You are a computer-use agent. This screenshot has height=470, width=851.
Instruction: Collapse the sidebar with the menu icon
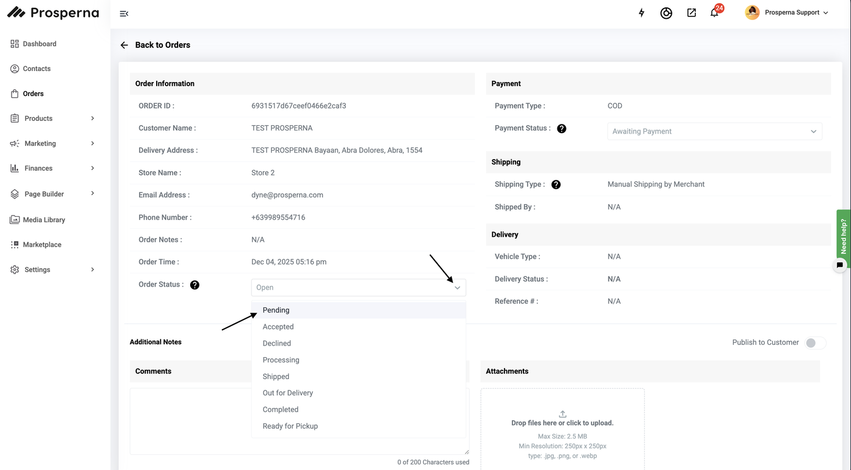(124, 13)
